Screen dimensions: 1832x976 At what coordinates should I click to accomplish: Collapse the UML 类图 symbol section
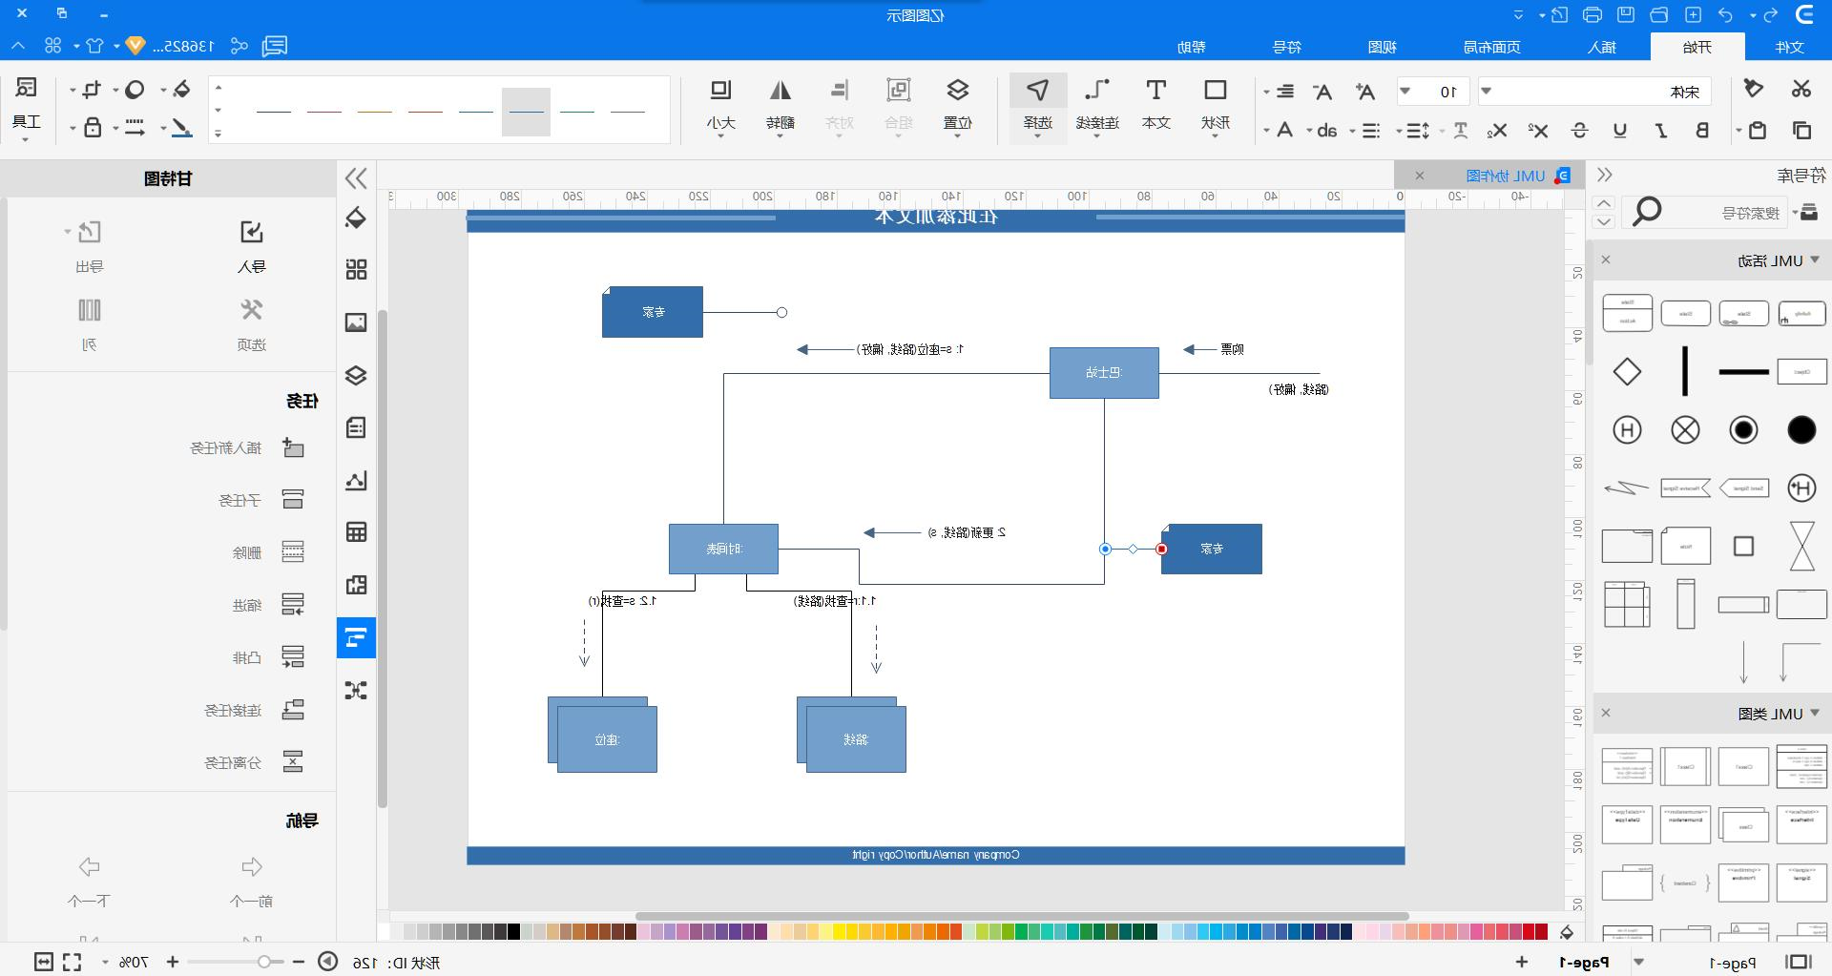pos(1814,713)
